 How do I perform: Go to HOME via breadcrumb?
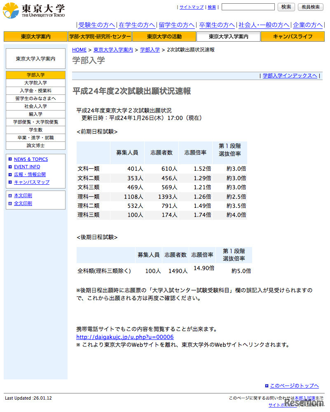pyautogui.click(x=79, y=50)
